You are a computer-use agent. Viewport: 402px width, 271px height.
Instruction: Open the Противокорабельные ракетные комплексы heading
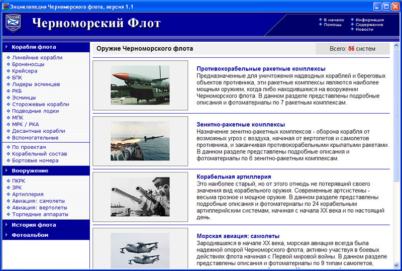(261, 68)
